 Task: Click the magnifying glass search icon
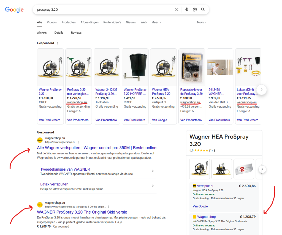point(203,10)
